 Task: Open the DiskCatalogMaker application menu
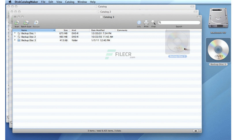pyautogui.click(x=26, y=2)
